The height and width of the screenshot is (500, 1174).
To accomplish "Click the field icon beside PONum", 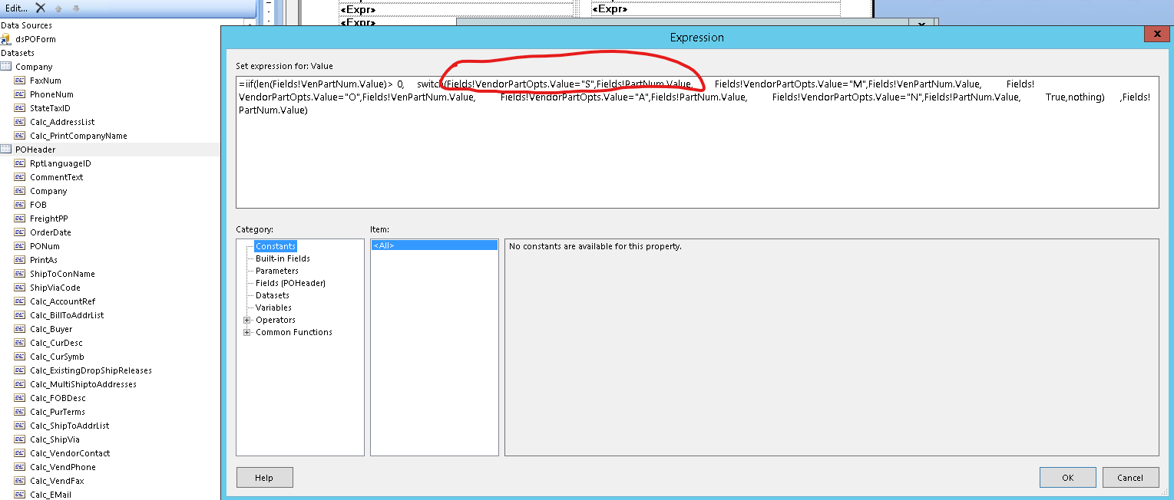I will [x=20, y=246].
